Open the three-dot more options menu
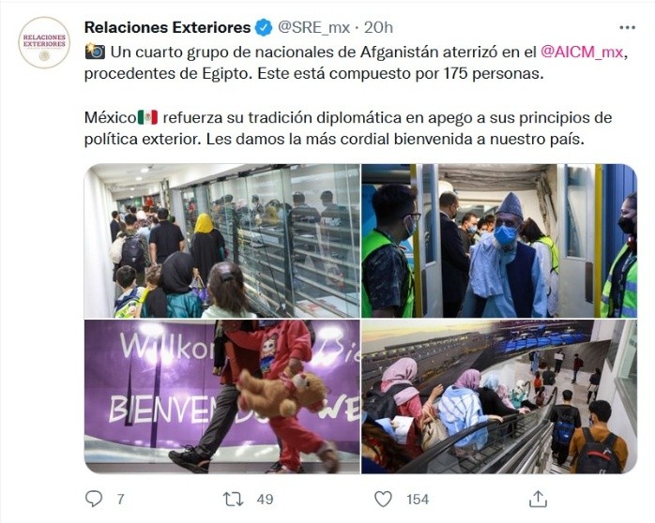The image size is (655, 523). [x=628, y=27]
